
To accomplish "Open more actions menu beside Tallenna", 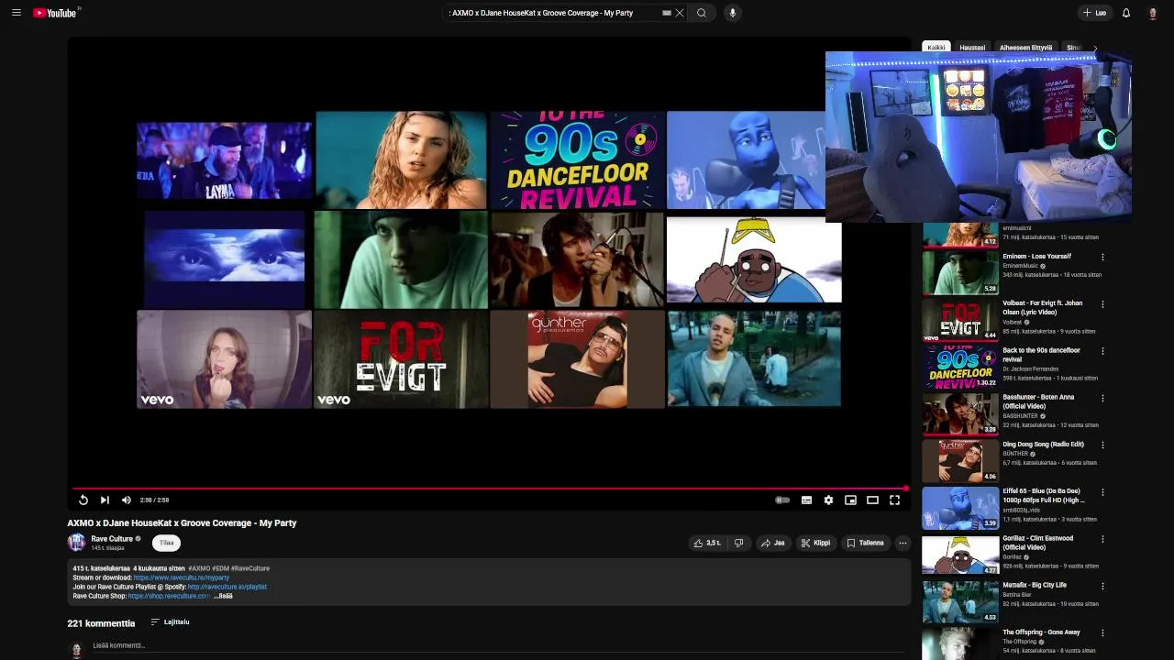I will pyautogui.click(x=903, y=543).
